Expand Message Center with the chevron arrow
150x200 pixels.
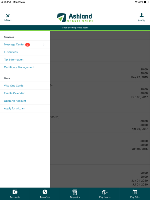pyautogui.click(x=44, y=45)
